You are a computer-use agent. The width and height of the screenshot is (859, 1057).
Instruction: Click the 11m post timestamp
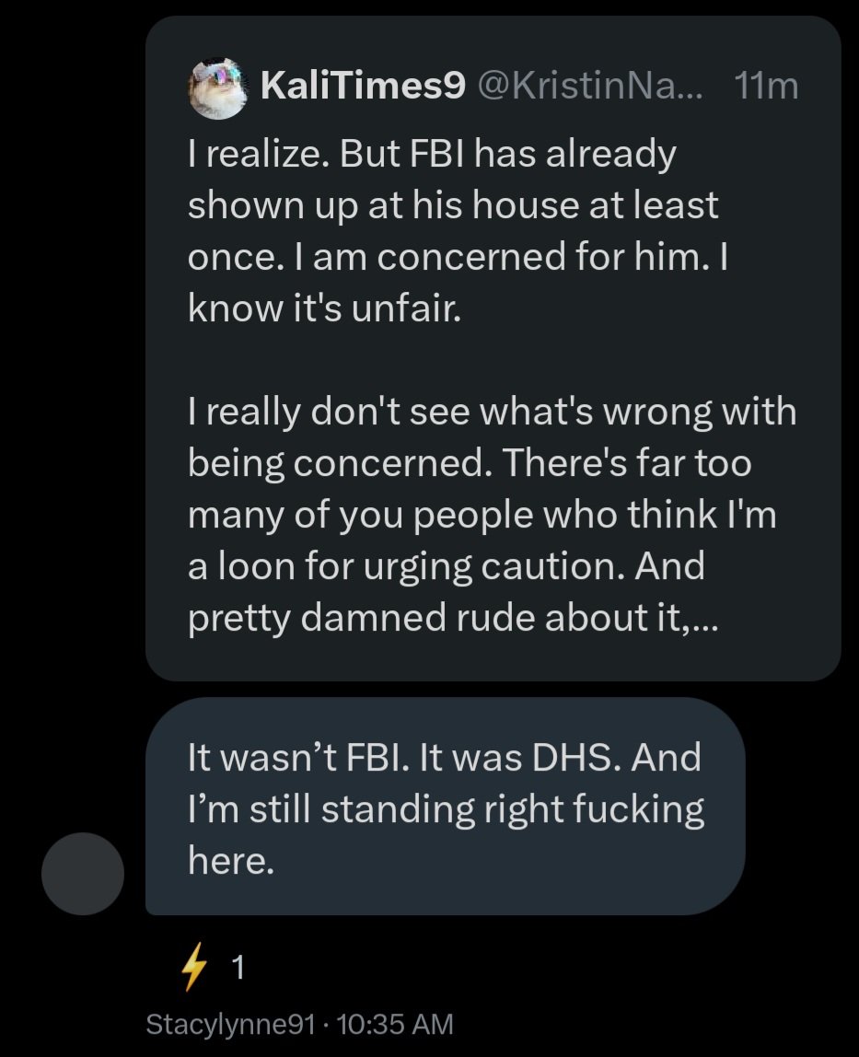click(x=767, y=87)
